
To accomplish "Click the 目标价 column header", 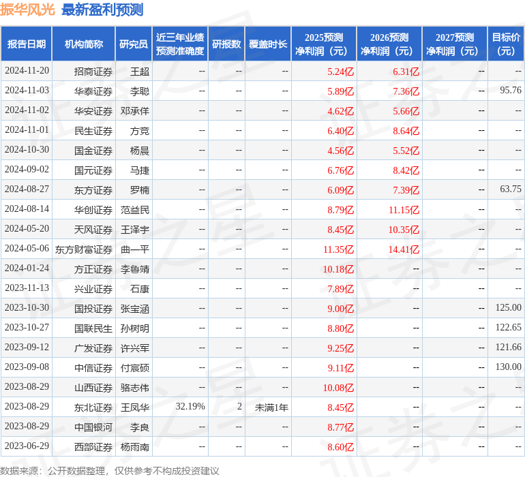I will coord(506,44).
